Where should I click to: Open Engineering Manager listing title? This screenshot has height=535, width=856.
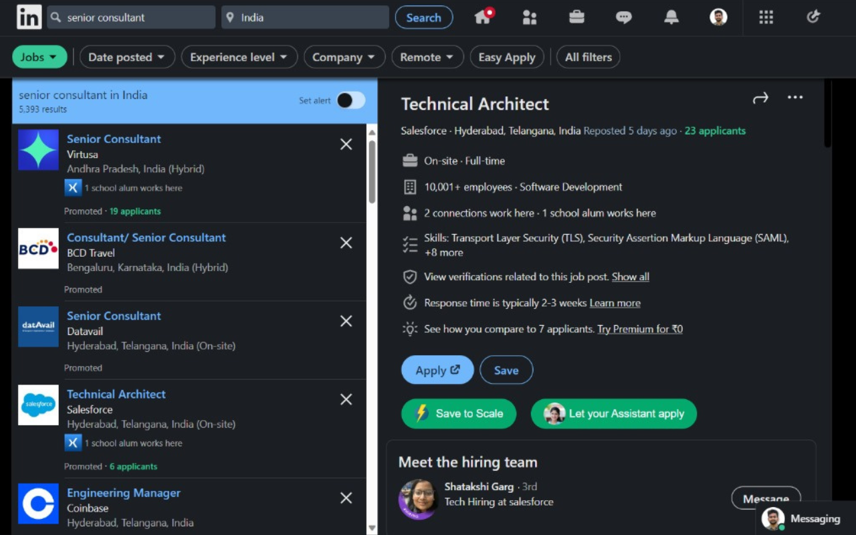click(x=124, y=493)
